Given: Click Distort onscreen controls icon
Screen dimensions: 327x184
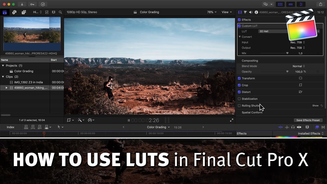Looking at the screenshot, I should click(300, 92).
